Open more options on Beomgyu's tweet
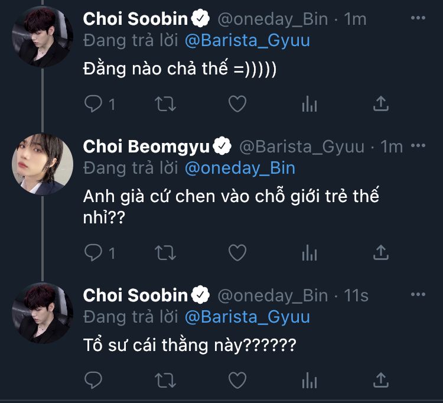This screenshot has width=443, height=403. (418, 146)
